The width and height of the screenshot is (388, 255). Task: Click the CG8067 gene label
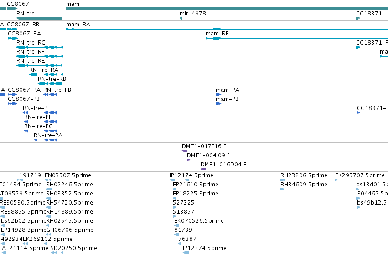tap(18, 4)
